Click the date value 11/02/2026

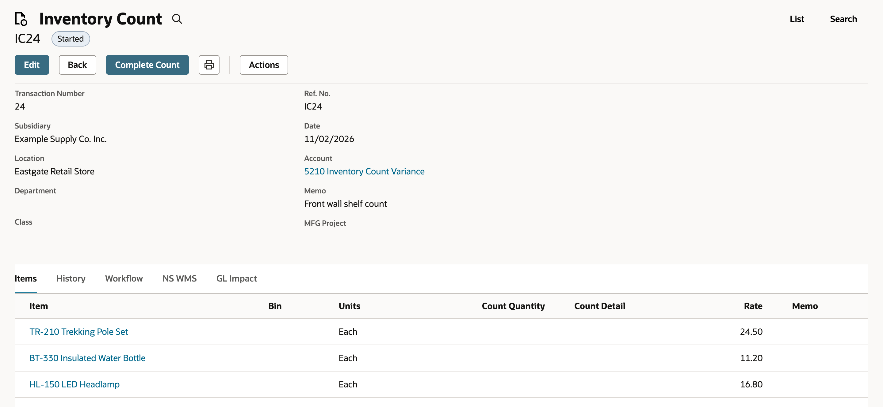329,139
